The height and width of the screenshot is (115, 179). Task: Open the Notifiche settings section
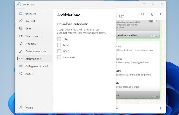(x=35, y=43)
